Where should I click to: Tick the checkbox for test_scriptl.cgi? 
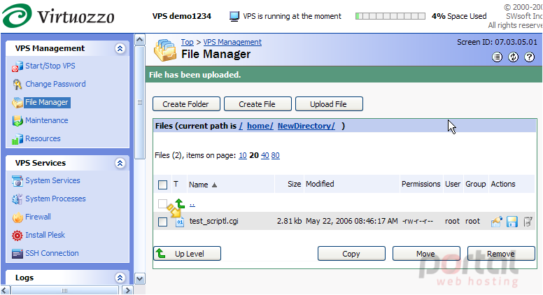click(162, 222)
